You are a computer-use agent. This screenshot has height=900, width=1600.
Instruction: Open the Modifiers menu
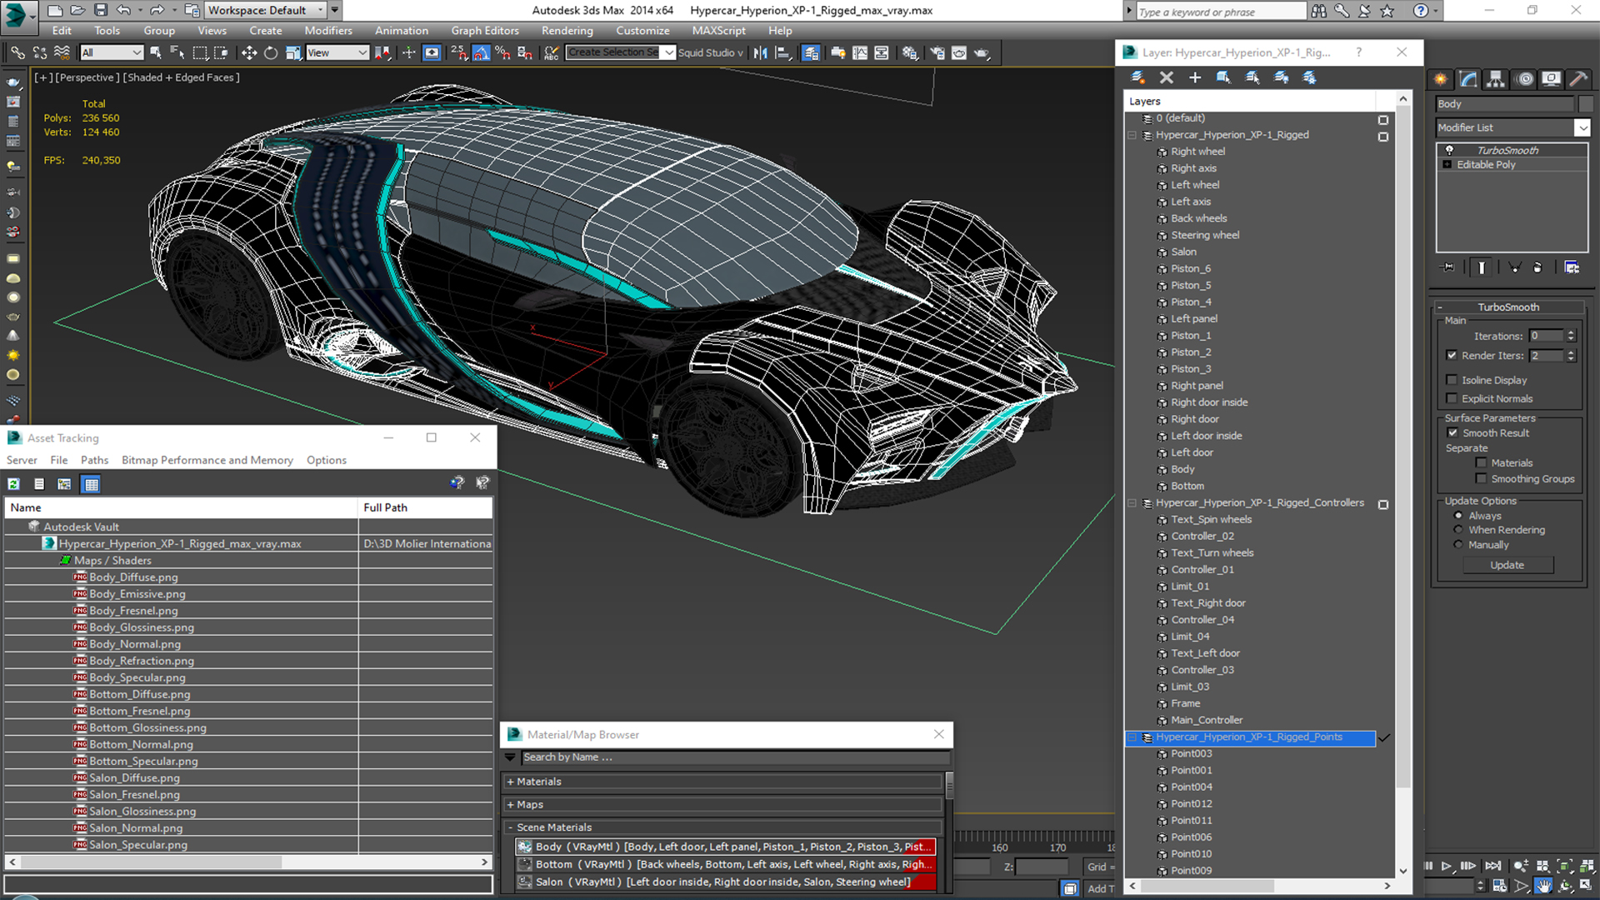[327, 31]
